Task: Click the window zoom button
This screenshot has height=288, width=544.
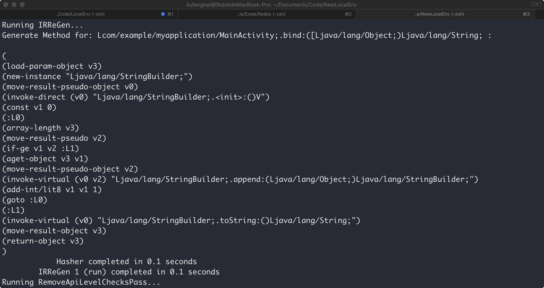Action: click(x=22, y=4)
